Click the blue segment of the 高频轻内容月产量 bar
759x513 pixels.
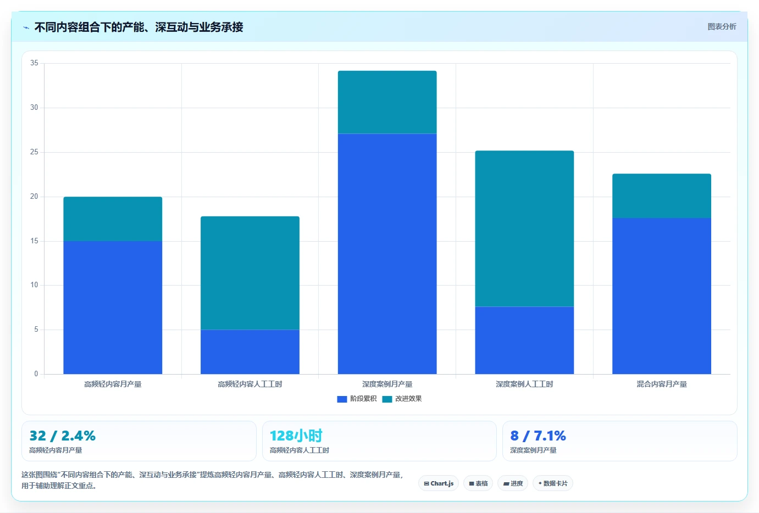coord(113,308)
